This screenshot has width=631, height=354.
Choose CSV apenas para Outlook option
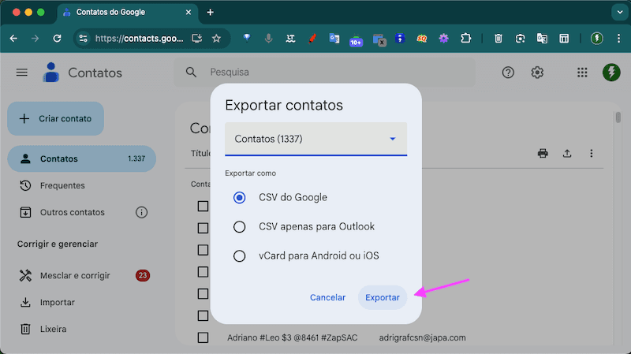point(240,227)
